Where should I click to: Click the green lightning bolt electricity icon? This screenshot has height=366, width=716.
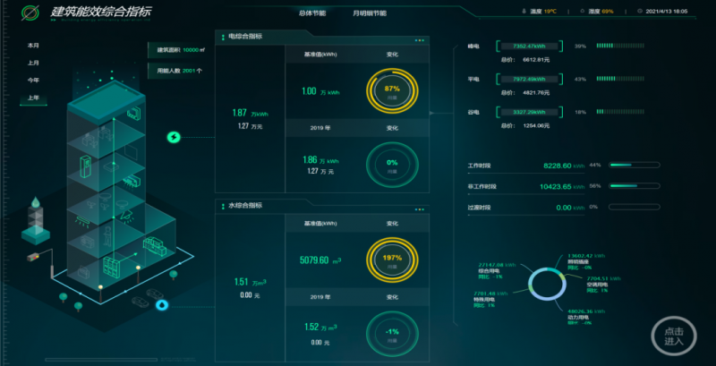pos(175,137)
